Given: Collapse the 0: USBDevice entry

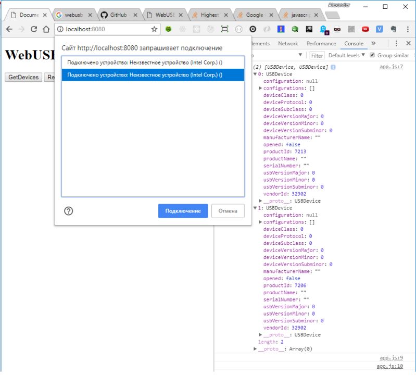Looking at the screenshot, I should coord(255,74).
